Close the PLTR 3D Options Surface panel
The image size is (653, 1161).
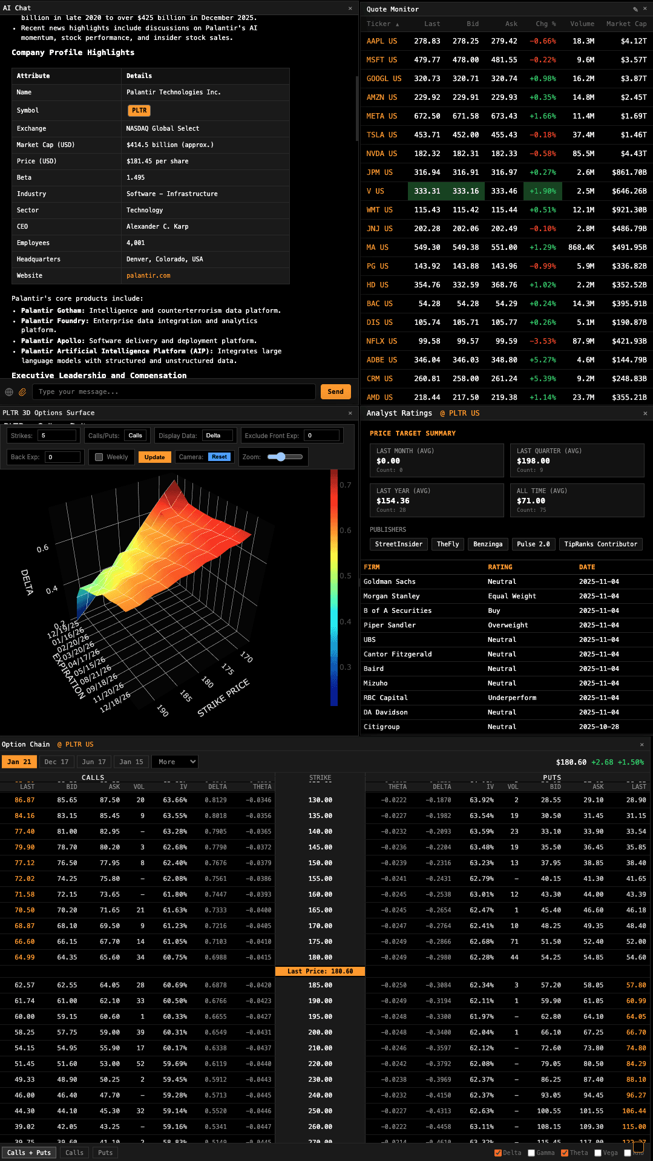pyautogui.click(x=350, y=413)
